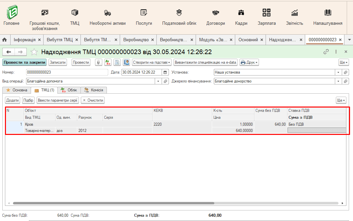The image size is (353, 221).
Task: Navigate back with the left arrow
Action: [9, 52]
